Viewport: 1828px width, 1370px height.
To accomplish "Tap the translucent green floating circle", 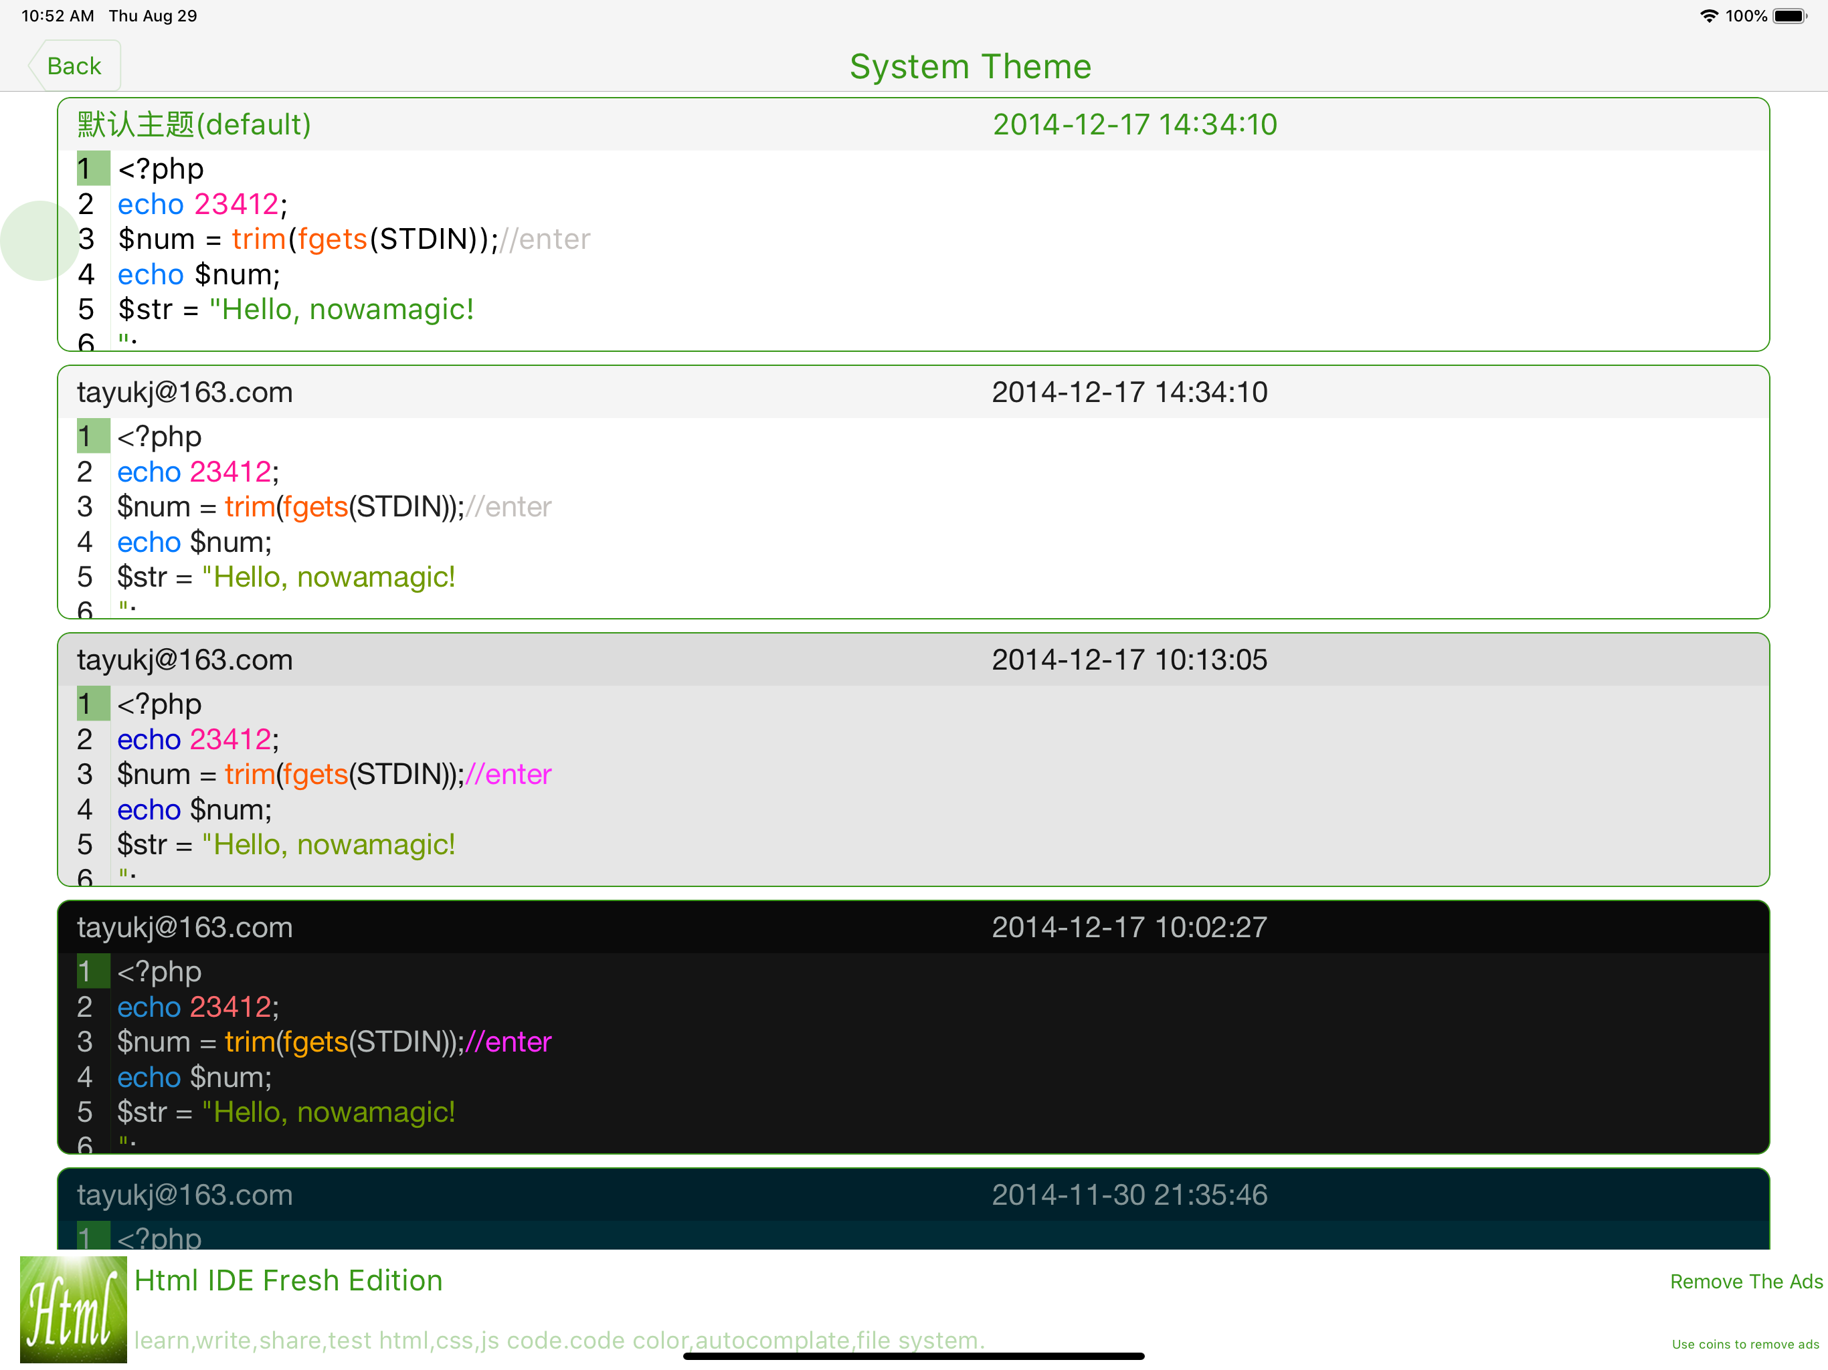I will [x=39, y=240].
